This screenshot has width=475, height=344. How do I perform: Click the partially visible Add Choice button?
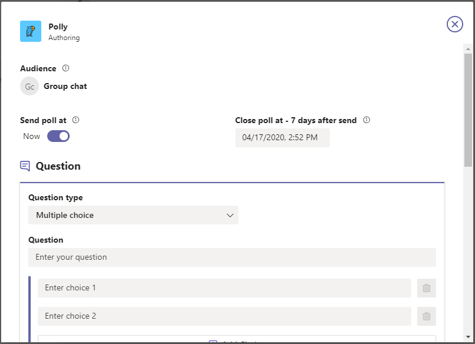[237, 339]
